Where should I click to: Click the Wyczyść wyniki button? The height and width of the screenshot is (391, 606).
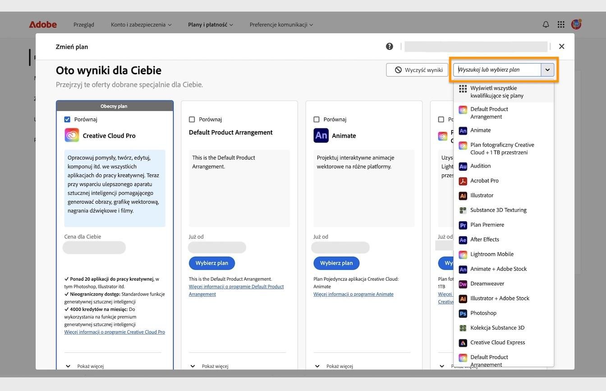[418, 70]
